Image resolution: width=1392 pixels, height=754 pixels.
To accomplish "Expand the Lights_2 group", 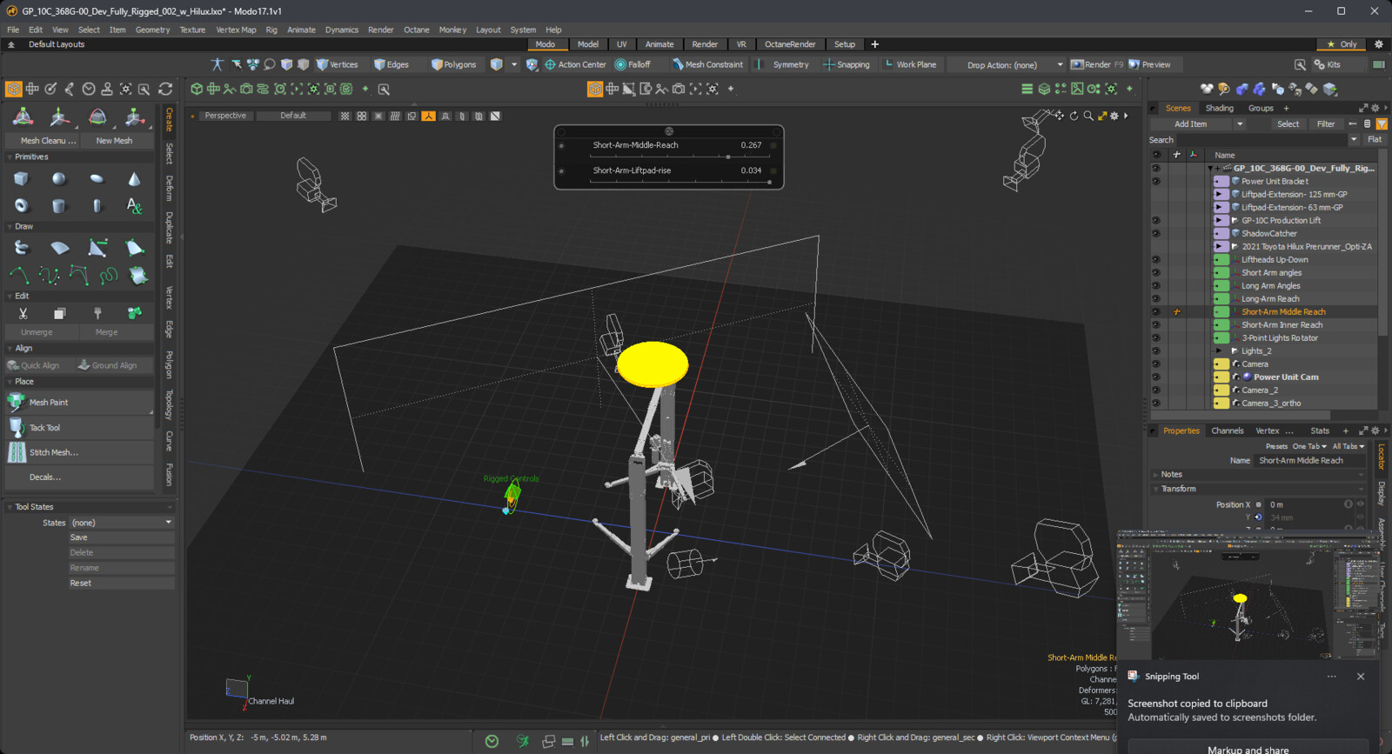I will pyautogui.click(x=1219, y=351).
